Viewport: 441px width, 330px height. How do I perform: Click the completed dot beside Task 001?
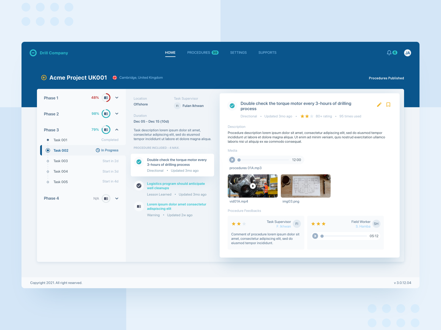[x=47, y=140]
